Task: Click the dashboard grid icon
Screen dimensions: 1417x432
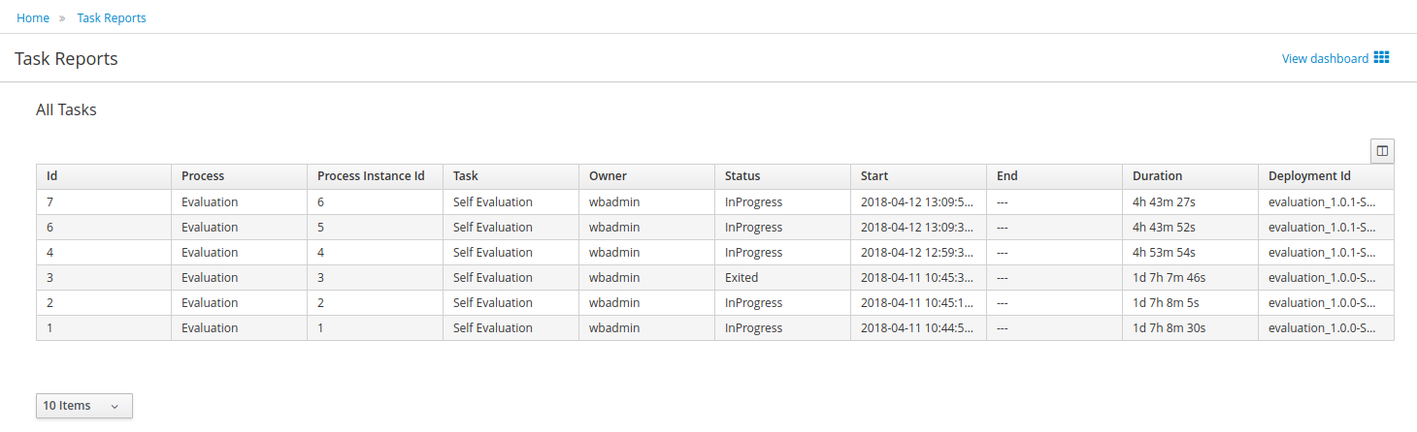Action: 1382,58
